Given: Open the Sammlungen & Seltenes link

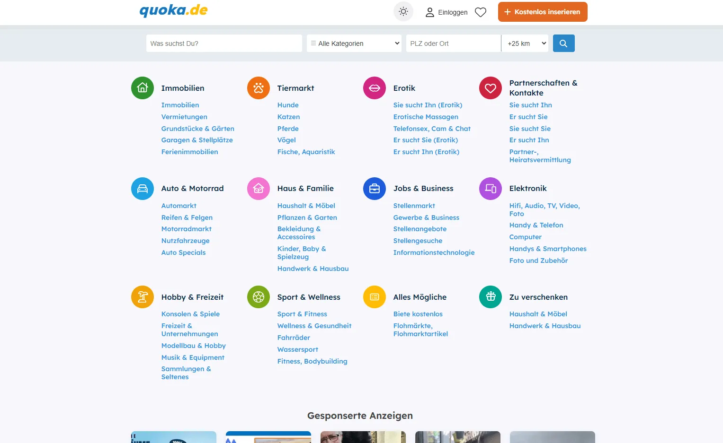Looking at the screenshot, I should [x=186, y=373].
